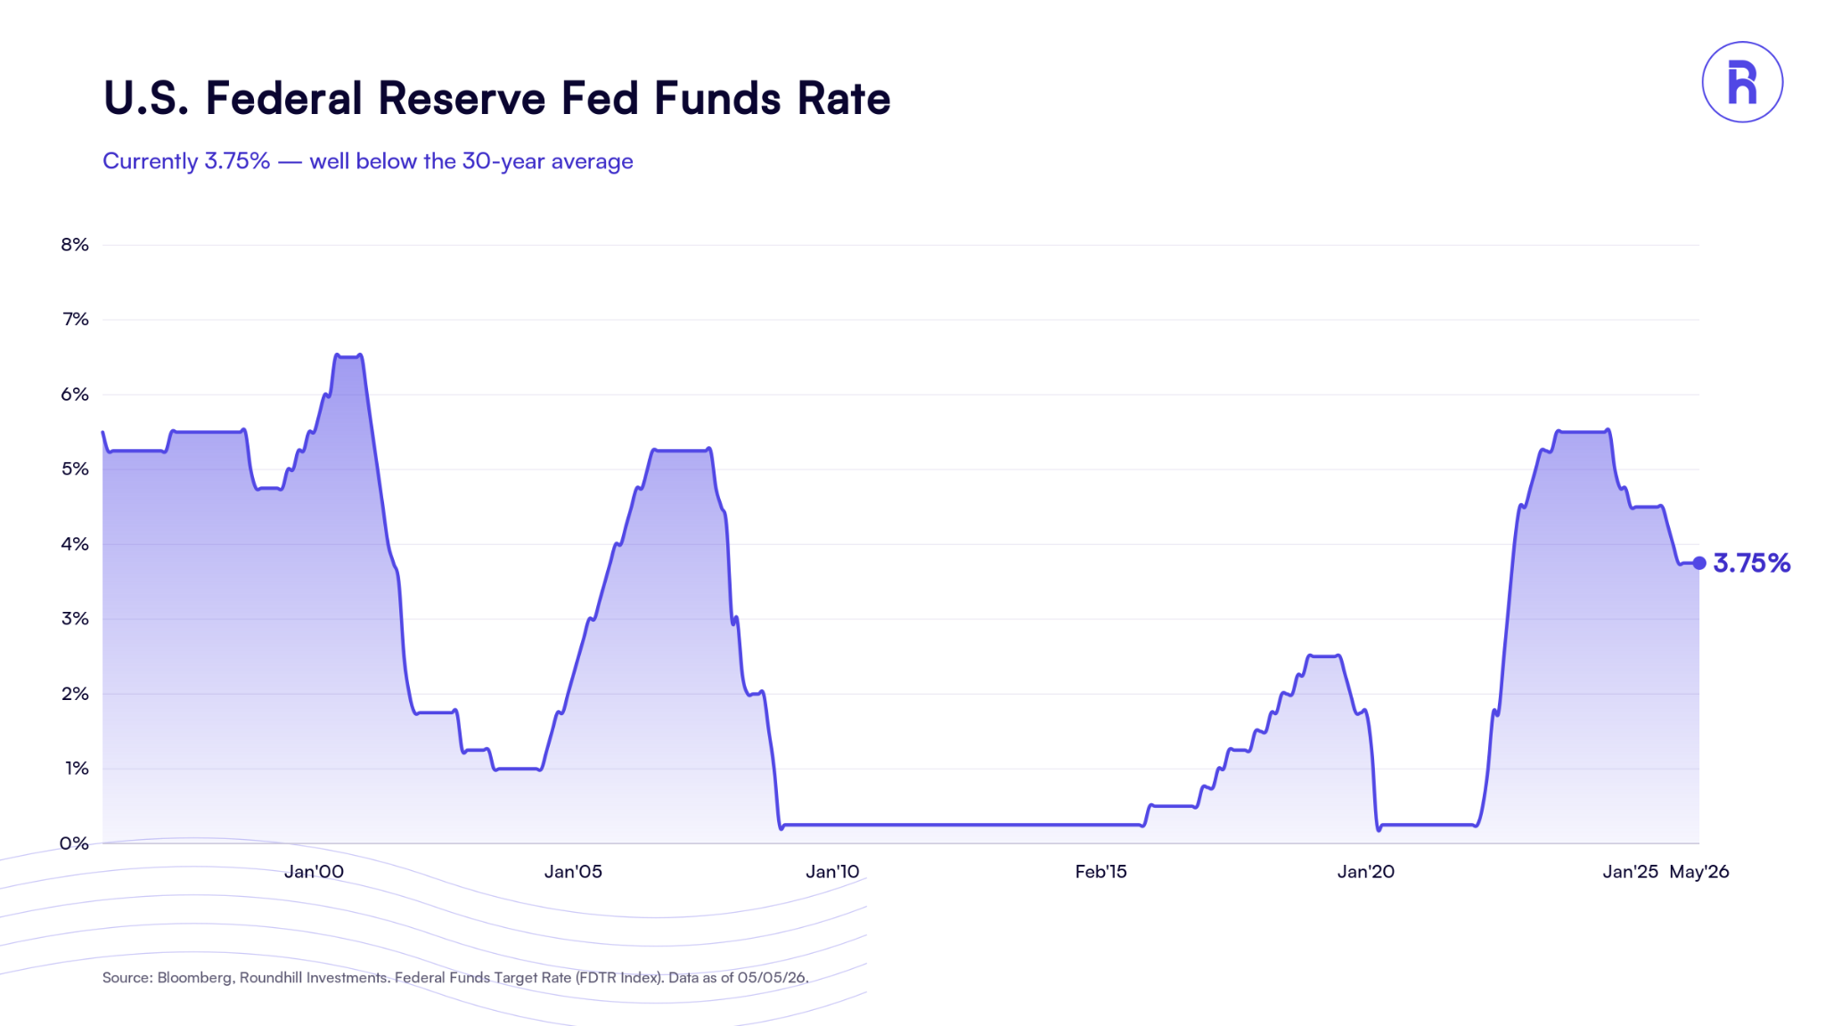The width and height of the screenshot is (1825, 1026).
Task: Click the May'26 x-axis label
Action: 1698,872
